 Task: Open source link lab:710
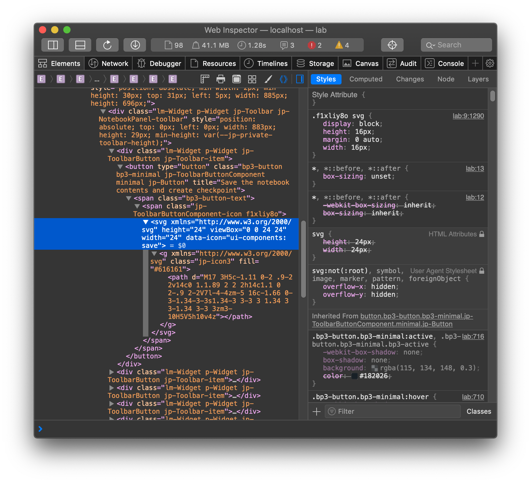(473, 397)
